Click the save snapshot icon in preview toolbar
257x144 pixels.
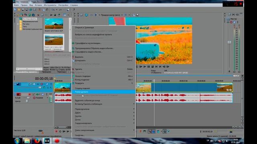coord(137,15)
